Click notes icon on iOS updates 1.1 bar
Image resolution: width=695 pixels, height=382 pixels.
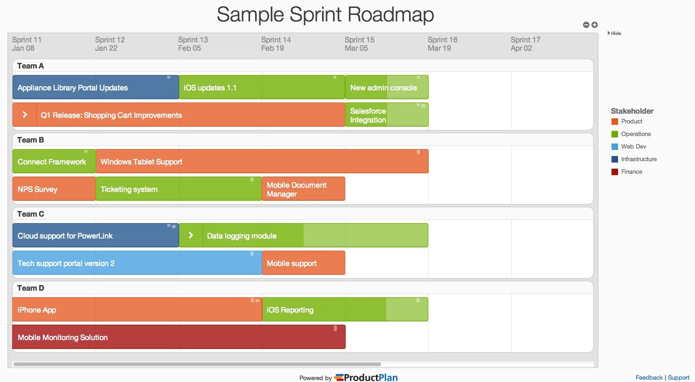point(335,77)
